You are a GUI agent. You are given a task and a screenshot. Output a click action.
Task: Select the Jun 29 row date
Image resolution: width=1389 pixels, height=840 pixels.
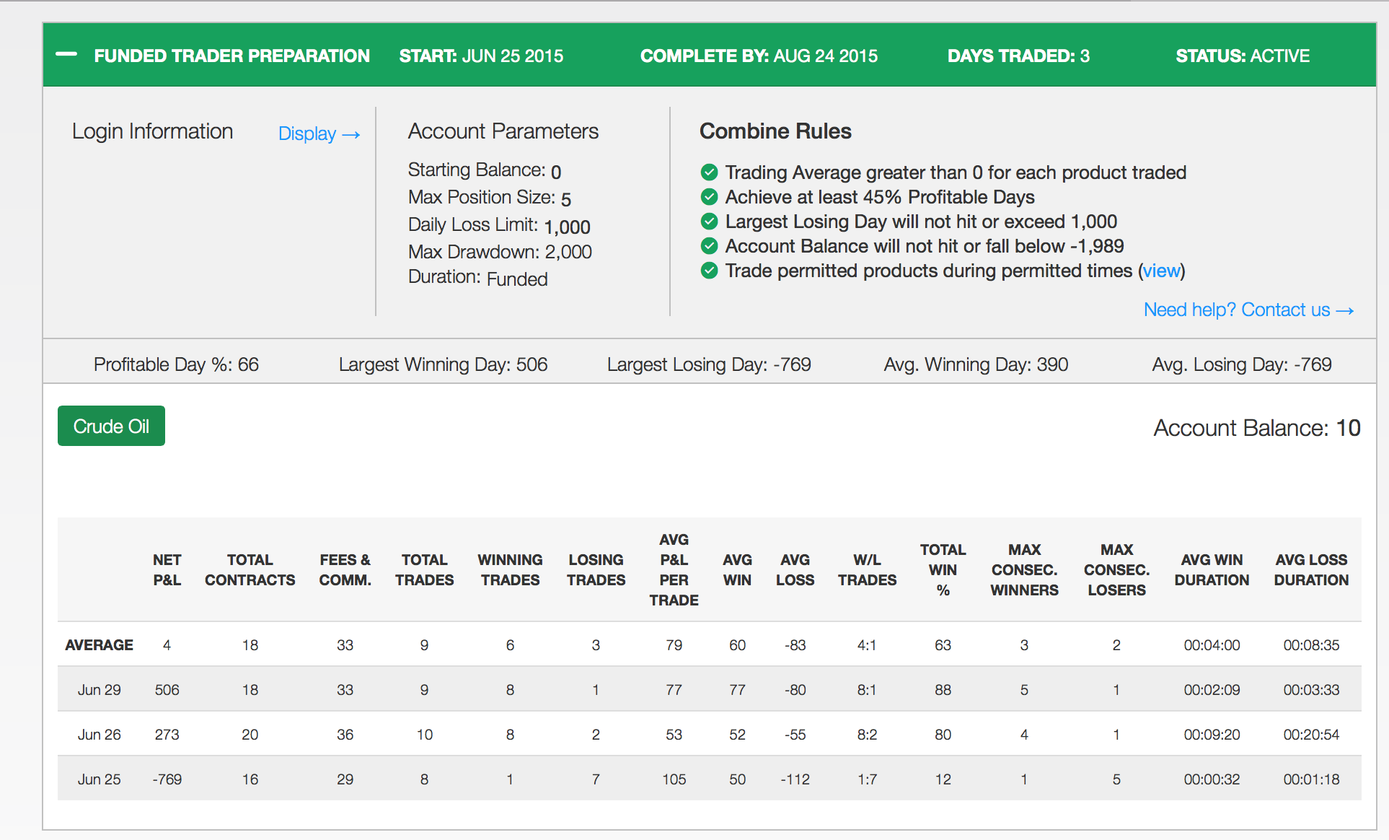coord(99,690)
